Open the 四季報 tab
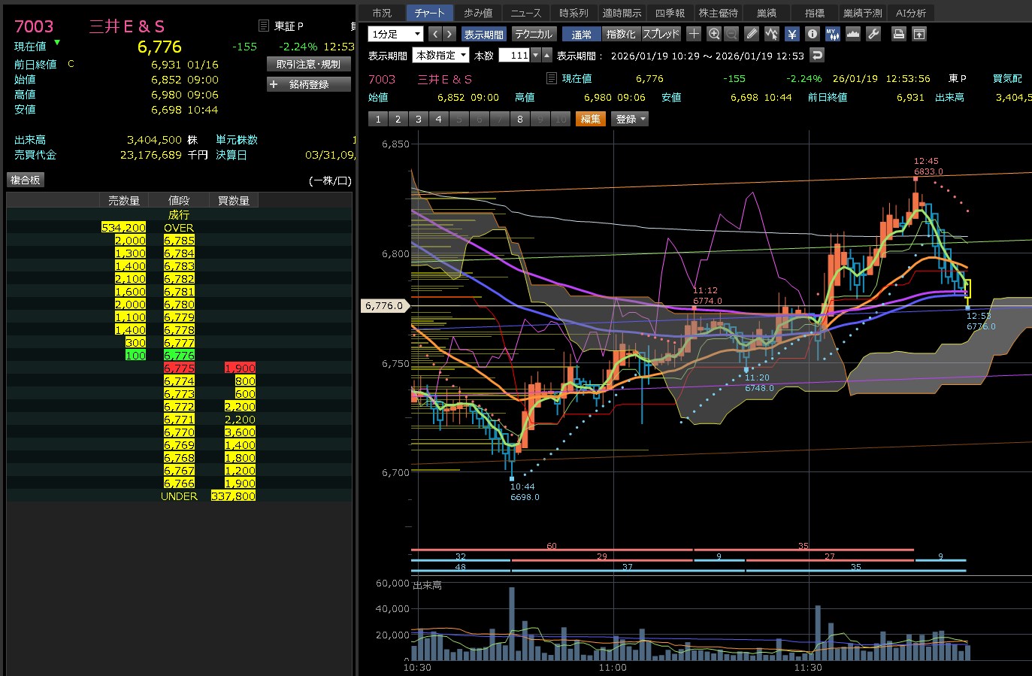 pyautogui.click(x=669, y=13)
